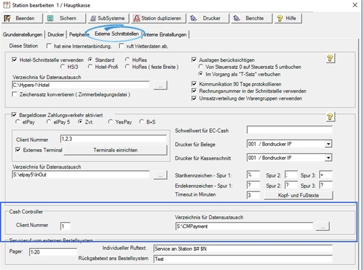Click Startkennzeichen Spur 3 field
The image size is (363, 270).
click(x=325, y=175)
